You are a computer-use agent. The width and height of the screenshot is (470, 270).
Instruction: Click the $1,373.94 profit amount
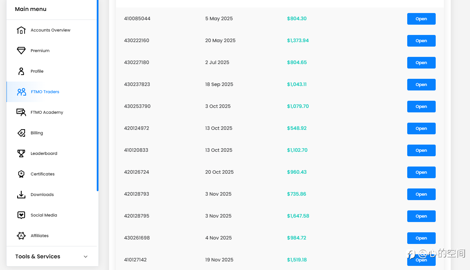pyautogui.click(x=298, y=40)
